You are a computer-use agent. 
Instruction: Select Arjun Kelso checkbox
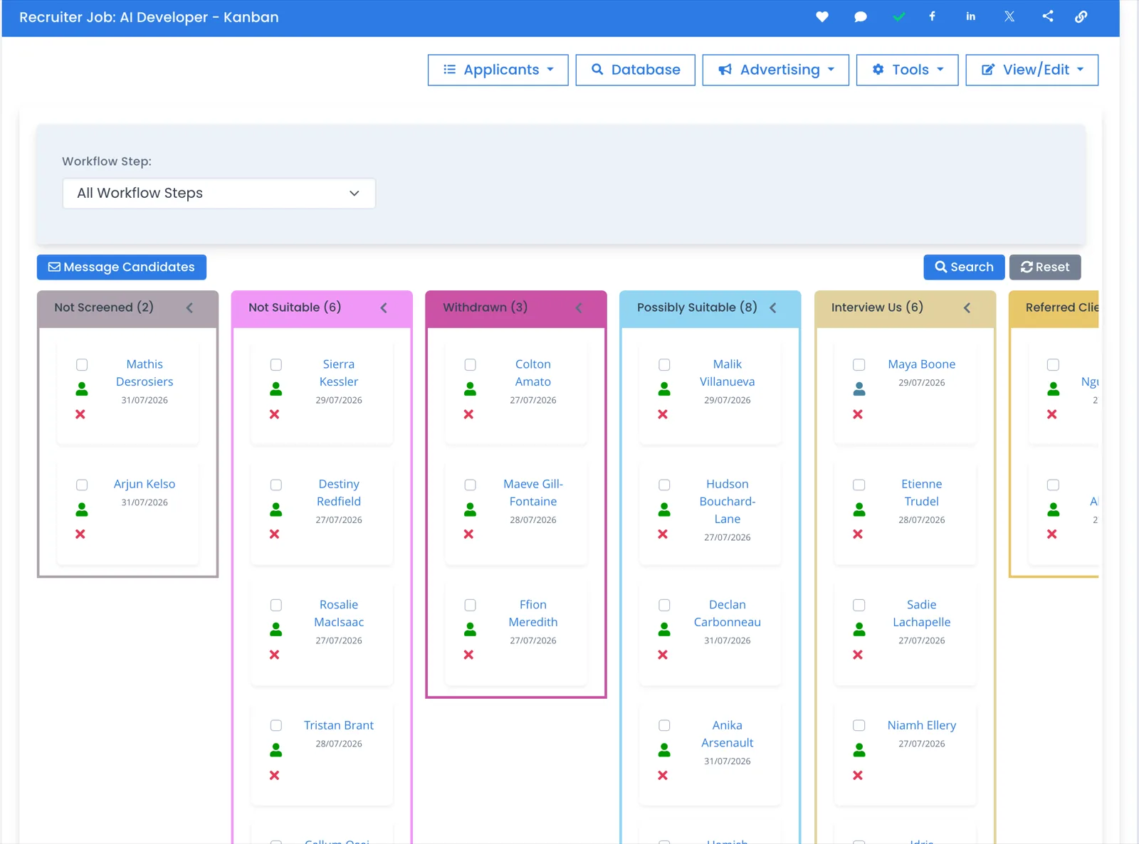(x=82, y=485)
